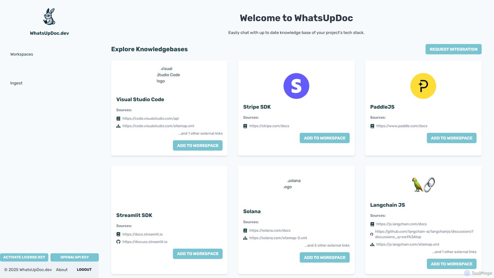Click the Stripe SDK card title

257,107
